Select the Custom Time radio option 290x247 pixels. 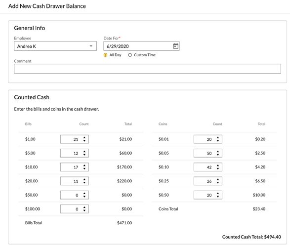point(130,55)
